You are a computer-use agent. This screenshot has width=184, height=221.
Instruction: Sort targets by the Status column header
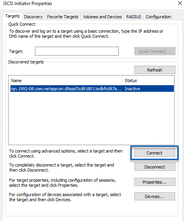click(148, 81)
